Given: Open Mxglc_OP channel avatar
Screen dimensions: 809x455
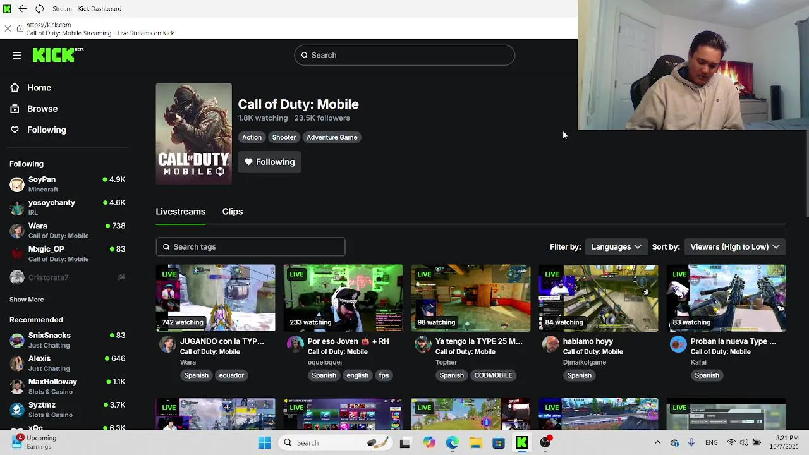Looking at the screenshot, I should tap(17, 254).
